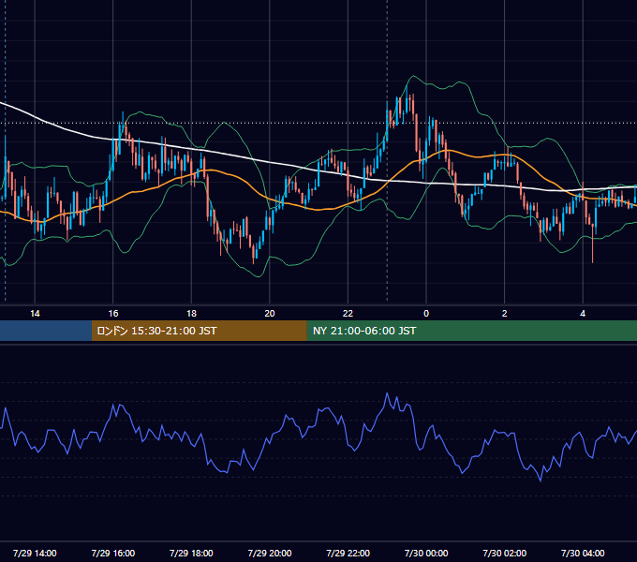Click the hour label 16 on the upper axis

[x=113, y=314]
